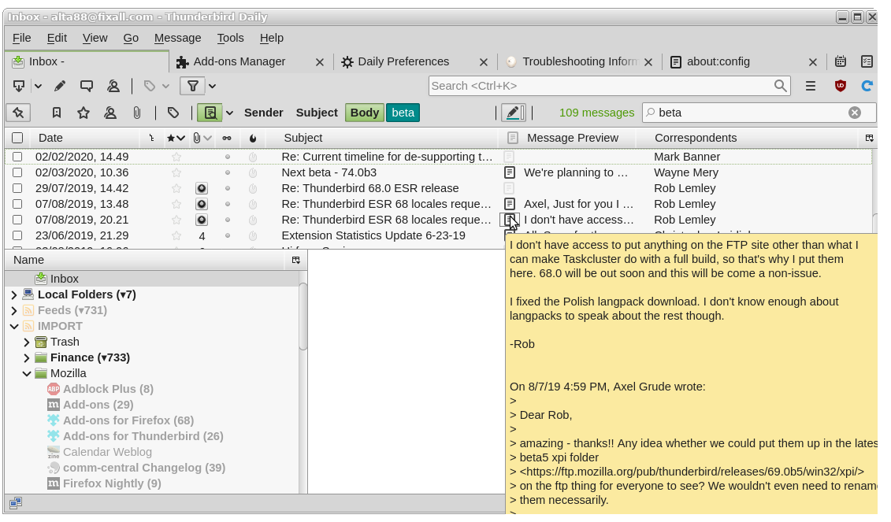Open the message list column picker
Image resolution: width=891 pixels, height=522 pixels.
[869, 138]
